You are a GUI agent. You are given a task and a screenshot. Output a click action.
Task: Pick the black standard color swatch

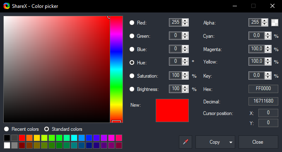click(x=7, y=138)
